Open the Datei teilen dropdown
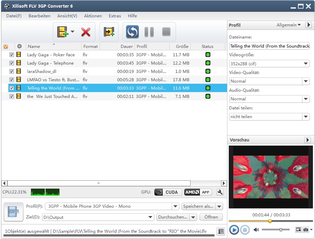The width and height of the screenshot is (315, 239). click(x=306, y=117)
